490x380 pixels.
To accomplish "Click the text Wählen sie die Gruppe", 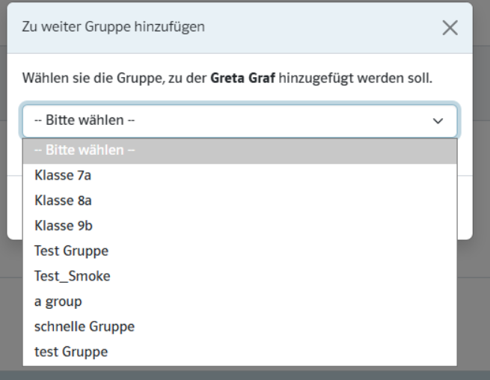I will tap(86, 78).
